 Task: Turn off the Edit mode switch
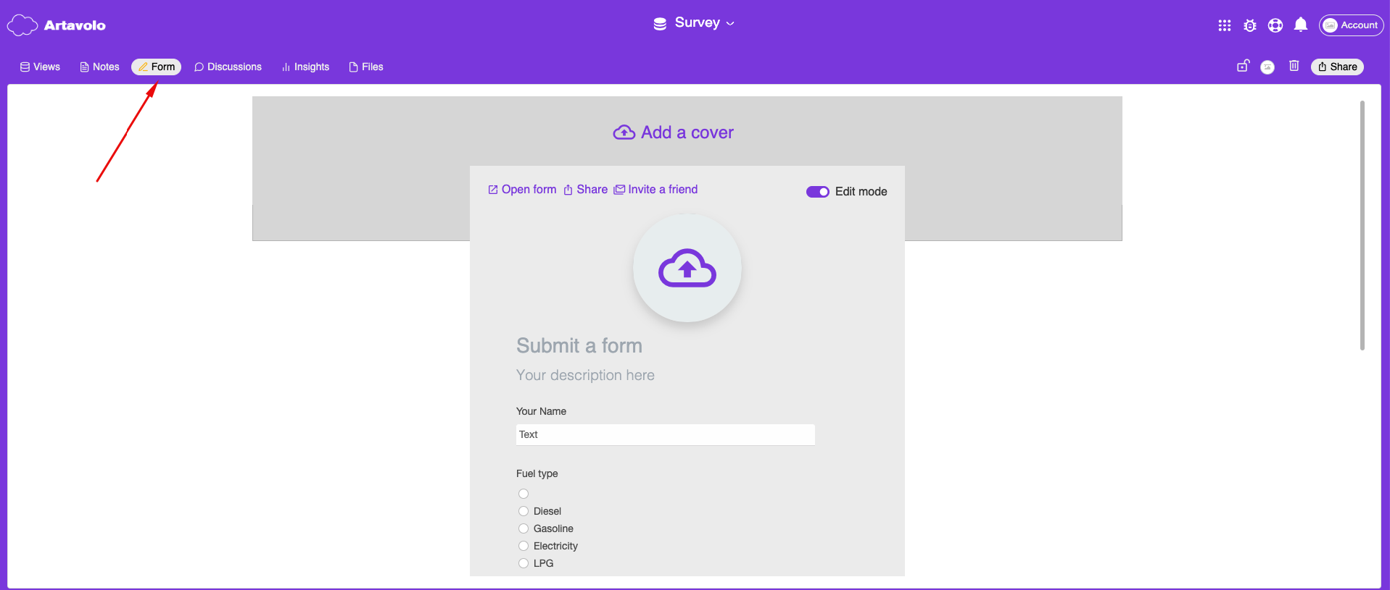pos(818,192)
